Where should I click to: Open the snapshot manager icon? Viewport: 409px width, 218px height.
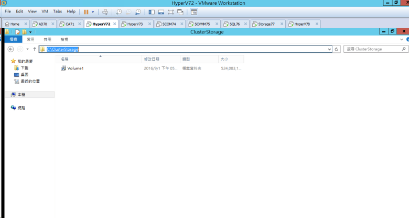point(138,12)
